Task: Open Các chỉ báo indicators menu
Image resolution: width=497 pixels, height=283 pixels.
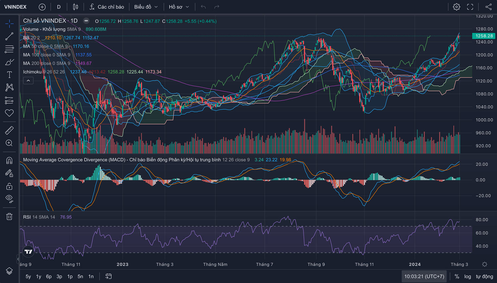Action: [107, 7]
